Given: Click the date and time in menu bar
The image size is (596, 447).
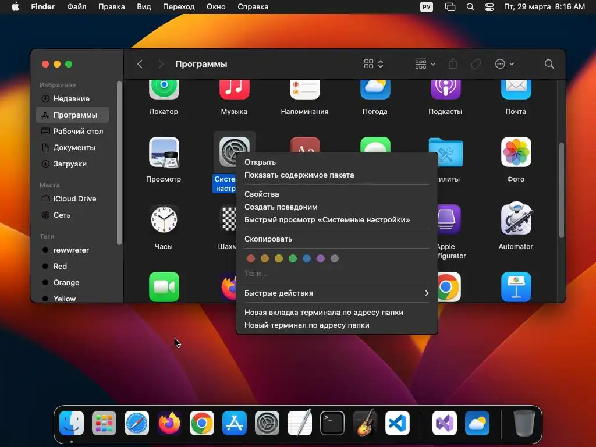Looking at the screenshot, I should point(544,7).
